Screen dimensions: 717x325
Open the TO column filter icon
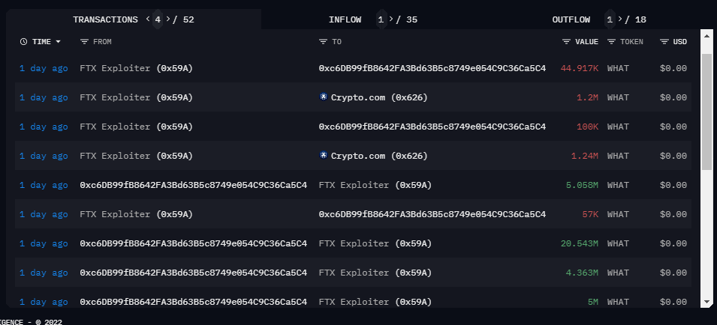[323, 42]
